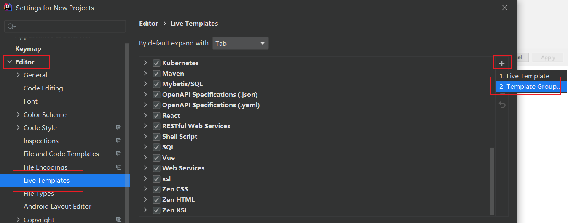Open the 'By default expand with' dropdown
This screenshot has width=568, height=223.
(240, 43)
